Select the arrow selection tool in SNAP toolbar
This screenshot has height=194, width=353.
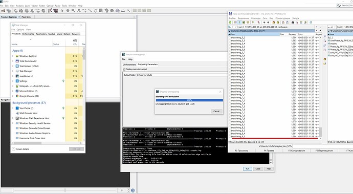click(62, 11)
